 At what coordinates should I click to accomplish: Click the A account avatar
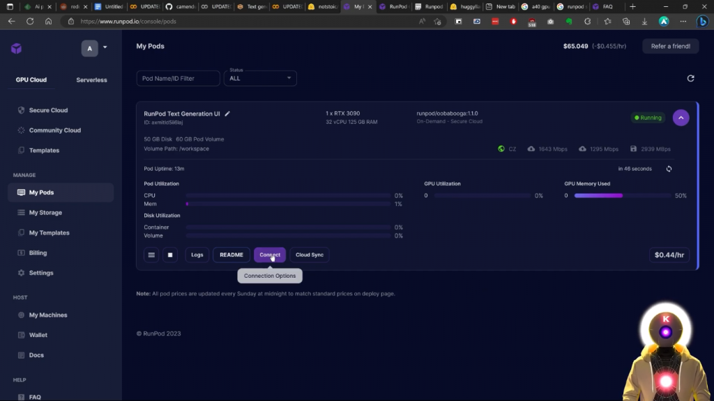pos(90,48)
